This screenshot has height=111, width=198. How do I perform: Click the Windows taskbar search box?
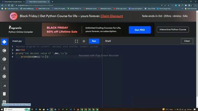(17, 109)
